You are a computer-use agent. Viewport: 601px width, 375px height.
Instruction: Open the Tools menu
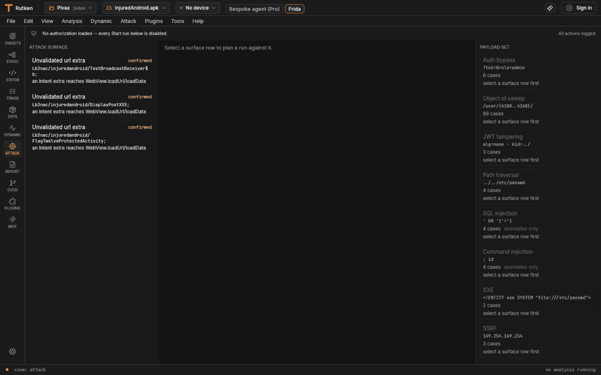[177, 21]
